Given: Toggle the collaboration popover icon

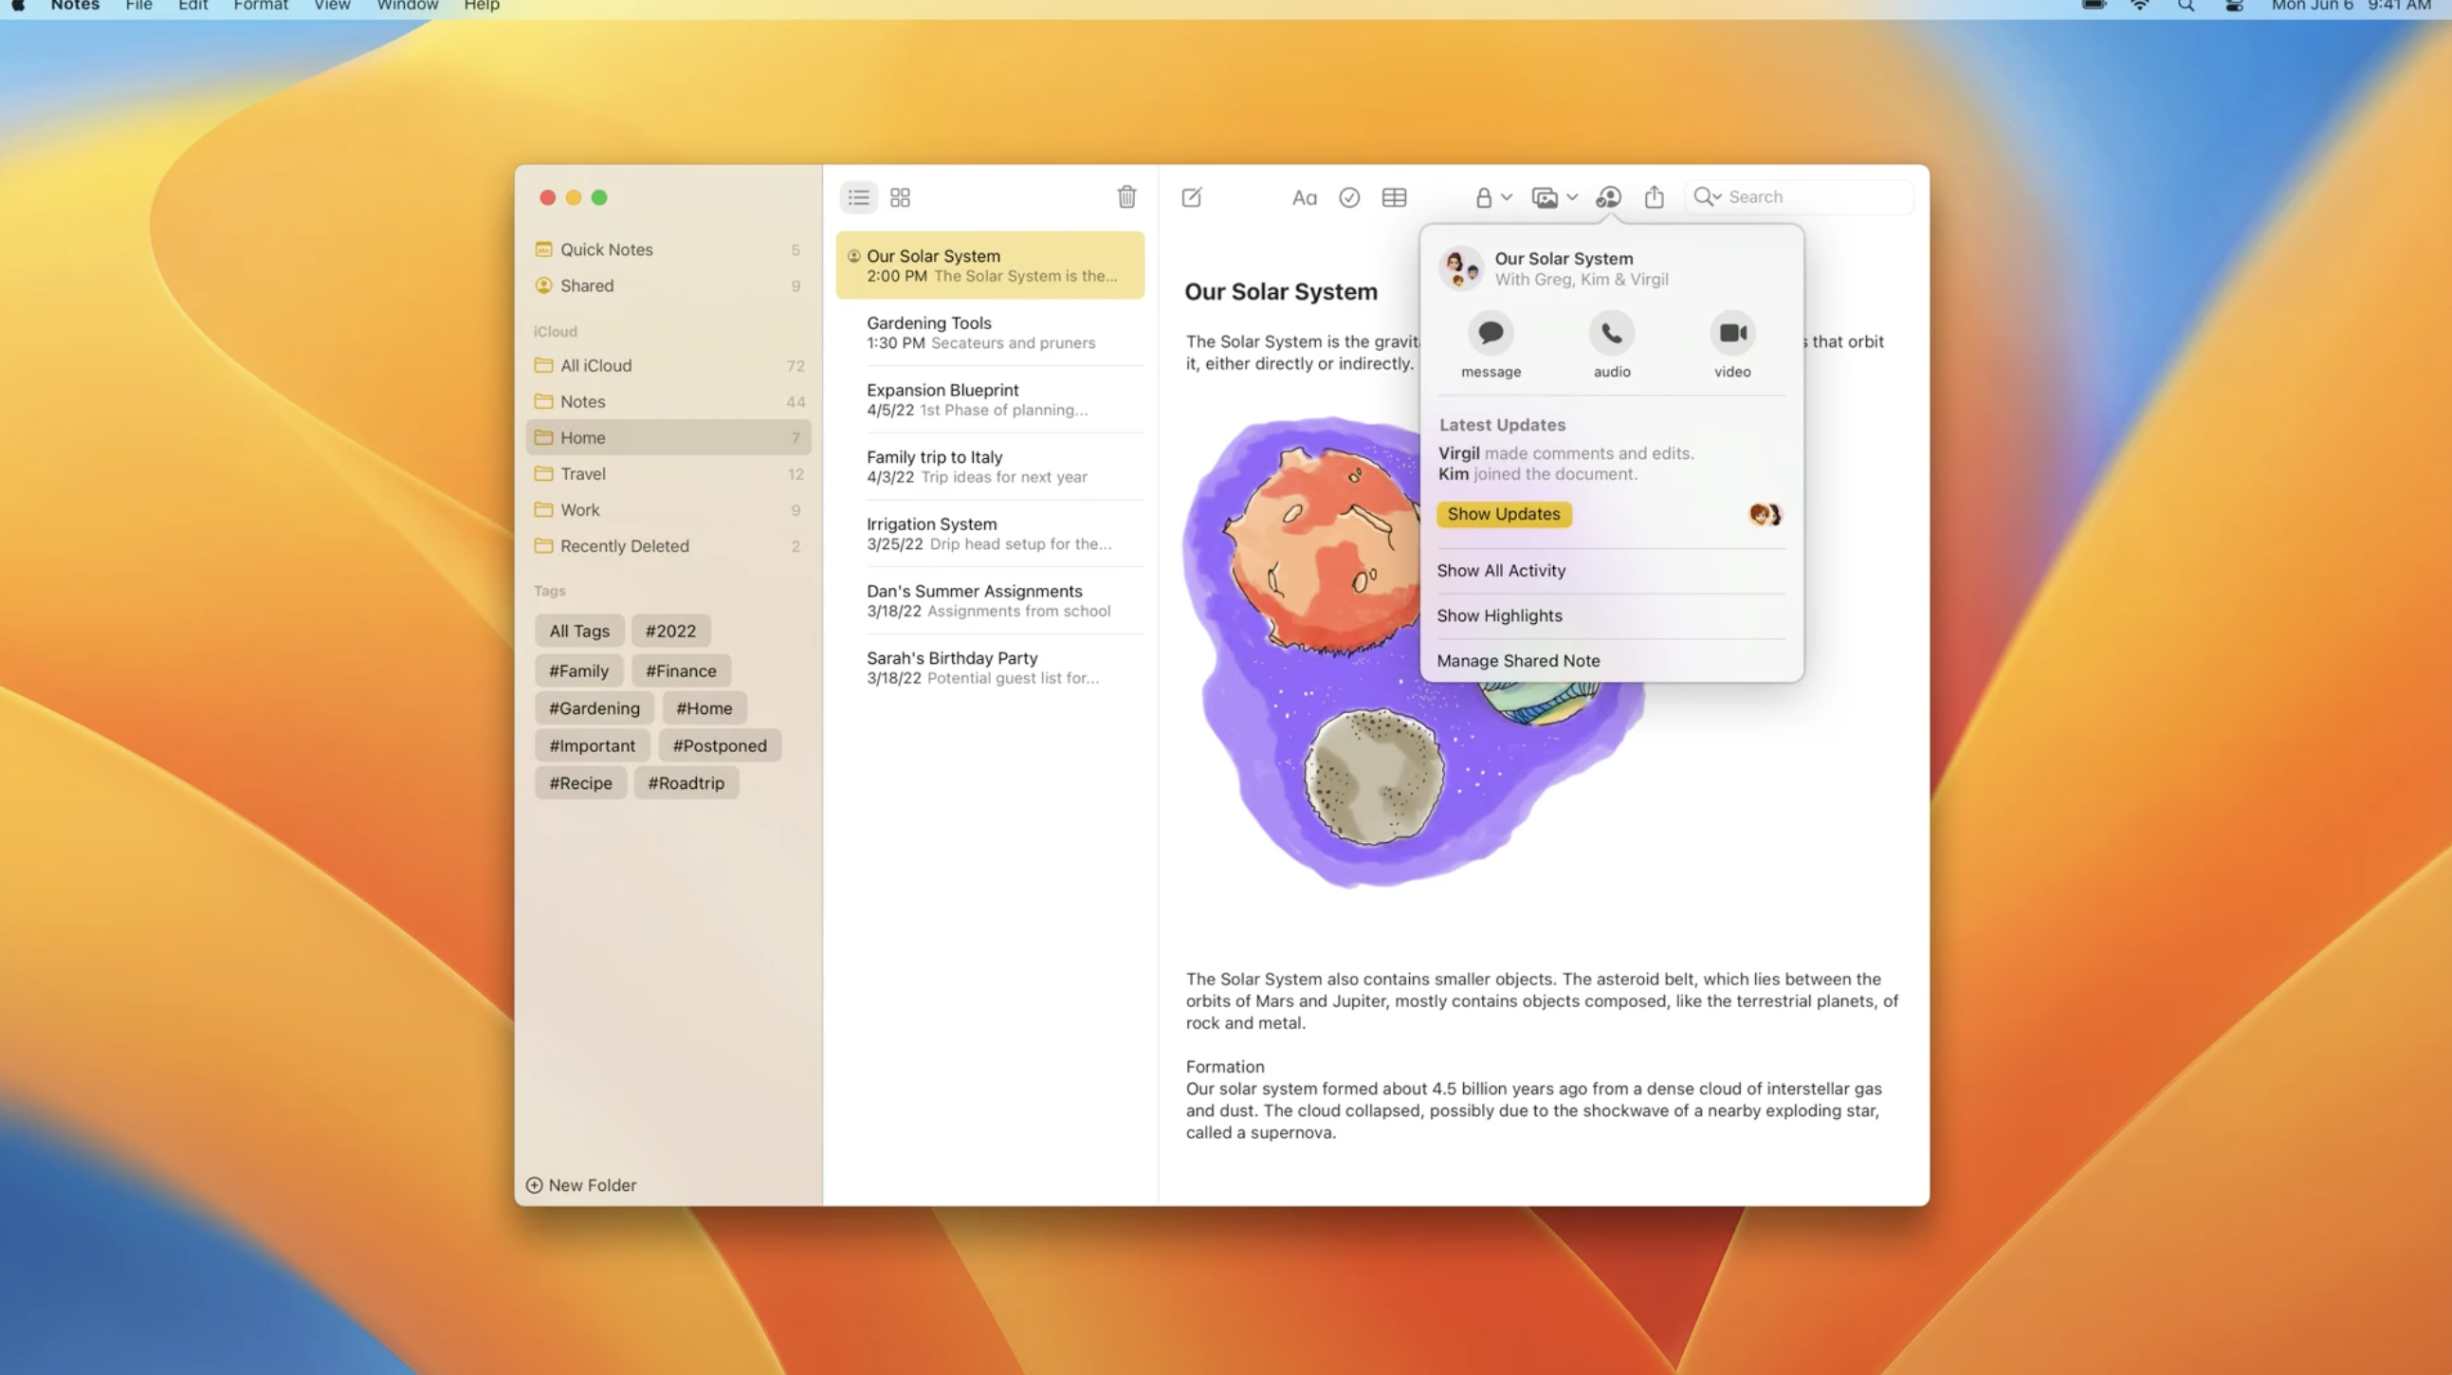Looking at the screenshot, I should click(x=1608, y=197).
